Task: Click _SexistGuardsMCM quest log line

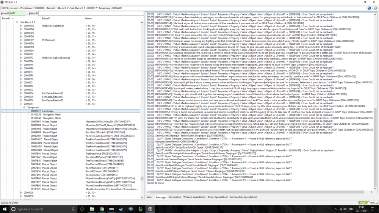Action: click(x=185, y=147)
